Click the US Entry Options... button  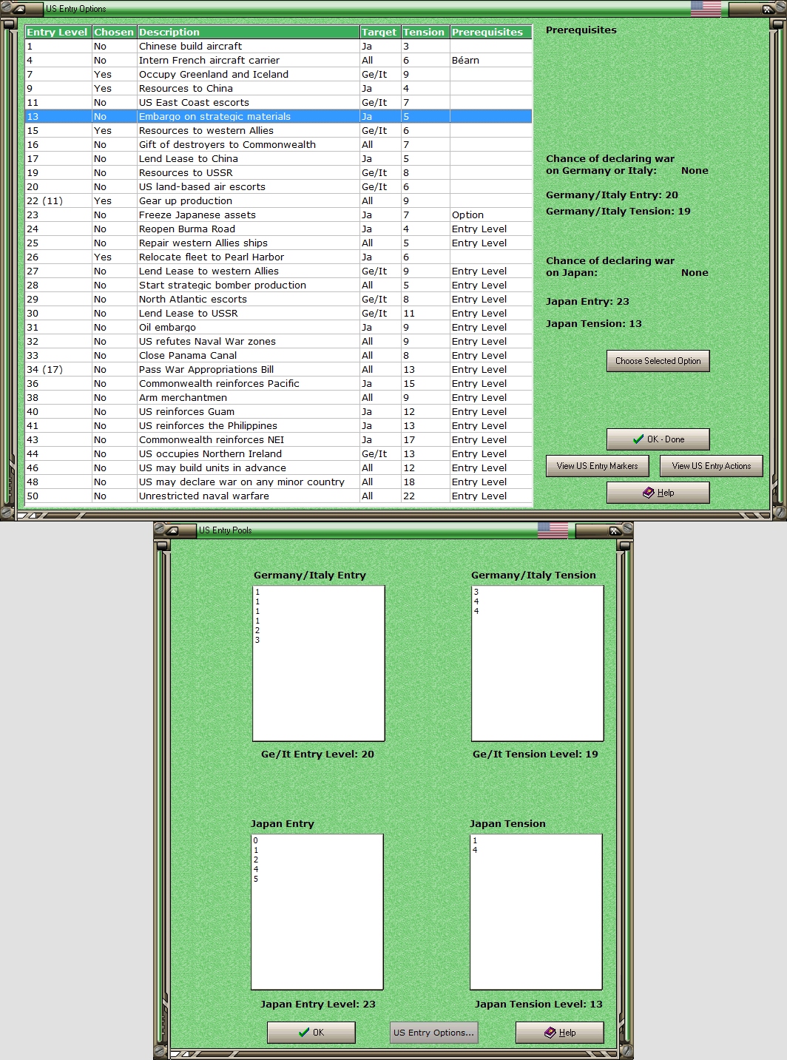click(433, 1033)
